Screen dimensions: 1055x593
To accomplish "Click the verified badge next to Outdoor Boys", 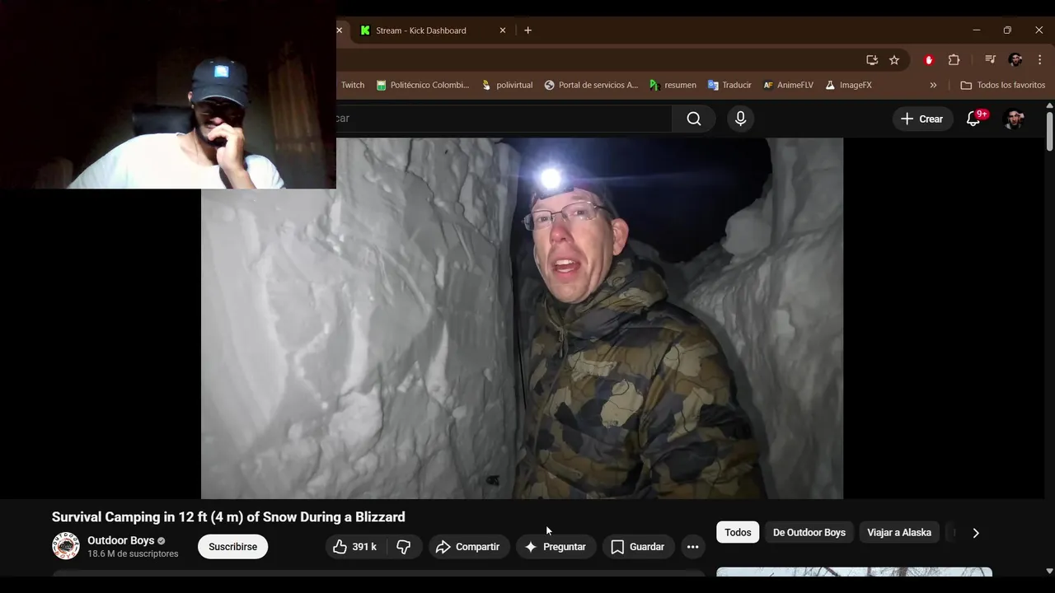I will (162, 541).
